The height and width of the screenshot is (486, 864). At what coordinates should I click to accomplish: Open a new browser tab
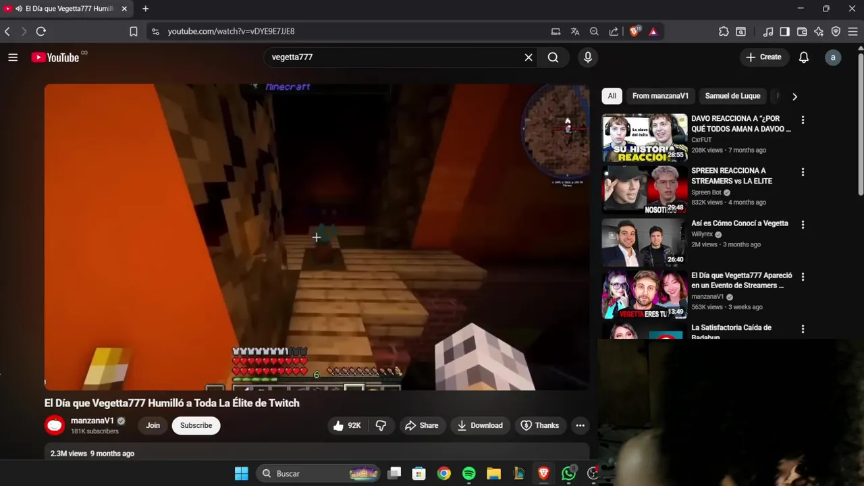(145, 9)
